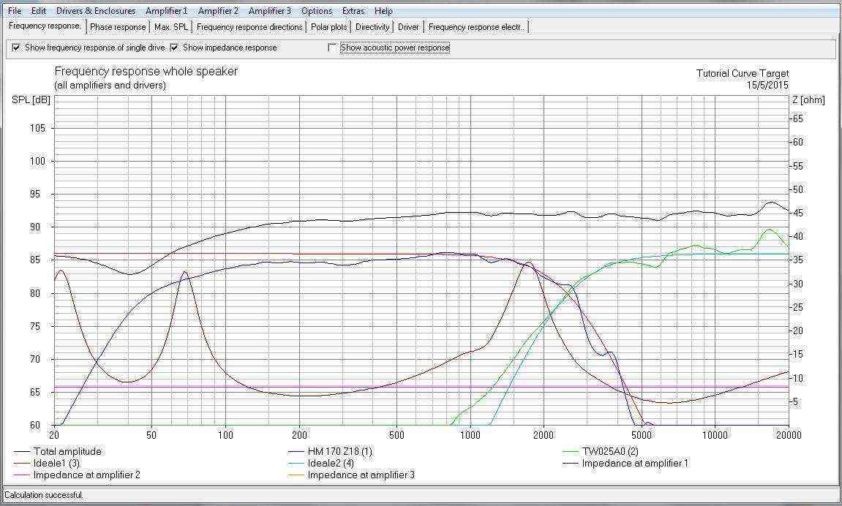Click the Z [ohm] axis label
The image size is (842, 506).
coord(808,99)
